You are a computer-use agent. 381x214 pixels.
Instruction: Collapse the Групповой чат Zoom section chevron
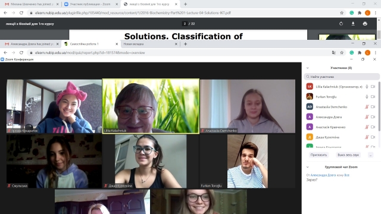(x=308, y=167)
